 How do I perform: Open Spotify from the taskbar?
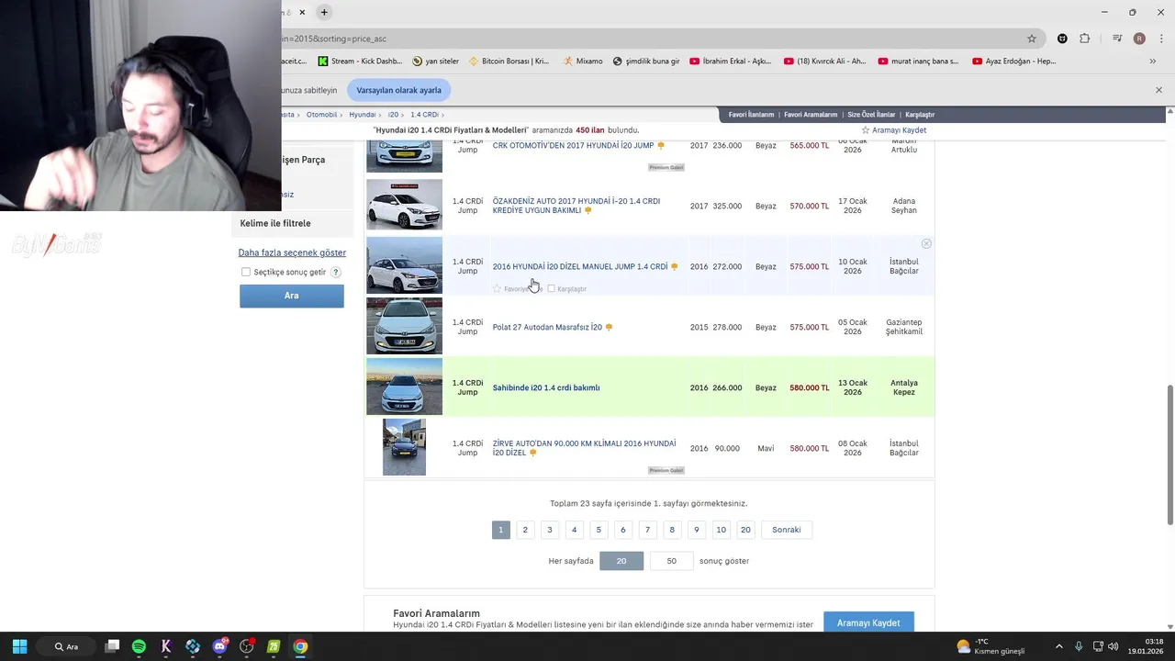[x=139, y=646]
